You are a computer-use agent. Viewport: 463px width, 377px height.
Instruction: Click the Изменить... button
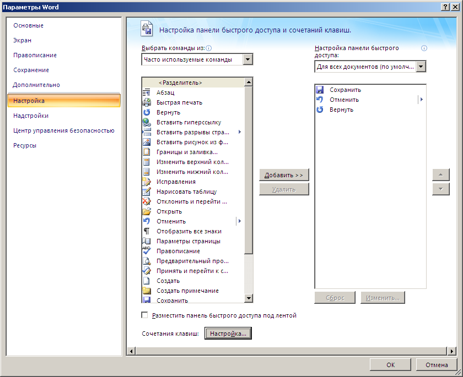click(x=383, y=298)
